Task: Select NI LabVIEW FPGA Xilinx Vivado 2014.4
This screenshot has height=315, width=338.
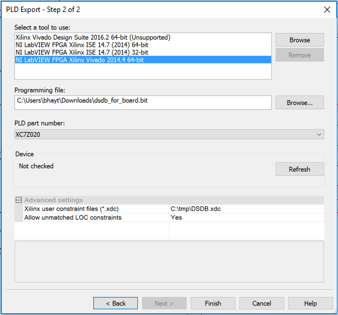Action: point(143,60)
